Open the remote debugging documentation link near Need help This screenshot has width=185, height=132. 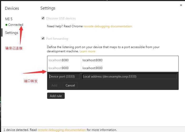[x=108, y=26]
